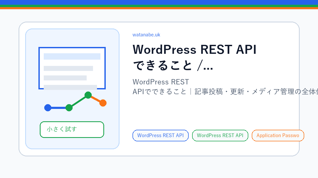Select the blue WordPress REST API tag
This screenshot has width=318, height=178.
160,136
